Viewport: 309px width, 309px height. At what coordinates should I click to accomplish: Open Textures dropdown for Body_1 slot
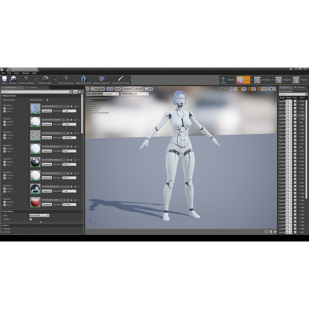click(47, 151)
